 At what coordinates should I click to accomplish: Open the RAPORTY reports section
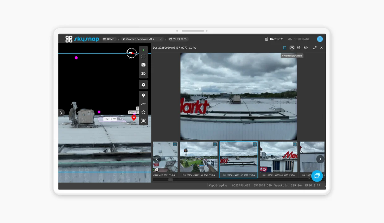click(x=274, y=39)
